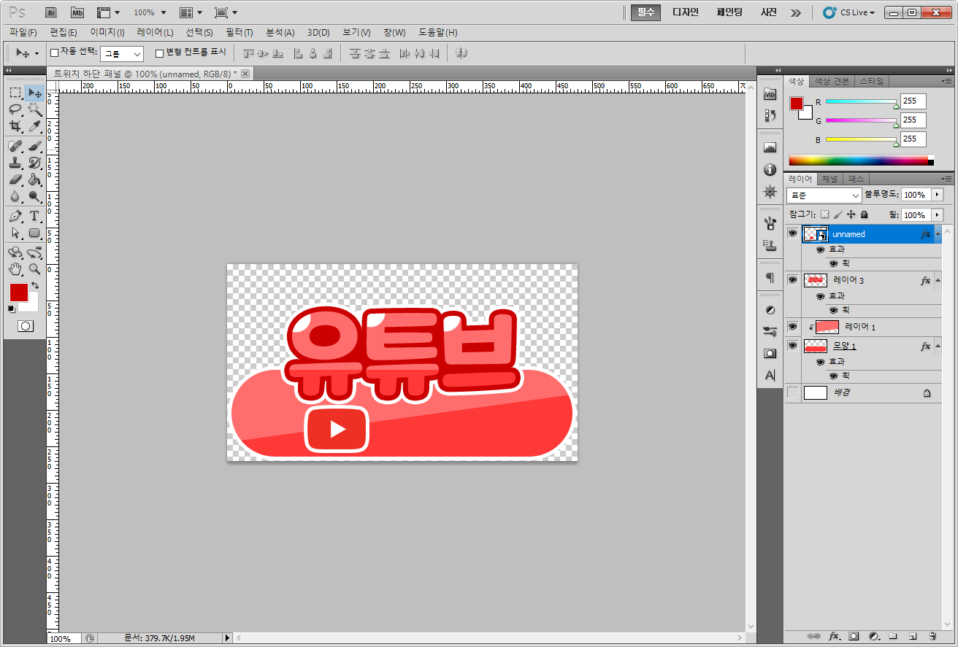Collapse effects of unnamed layer
Screen dimensions: 958x647
click(938, 234)
